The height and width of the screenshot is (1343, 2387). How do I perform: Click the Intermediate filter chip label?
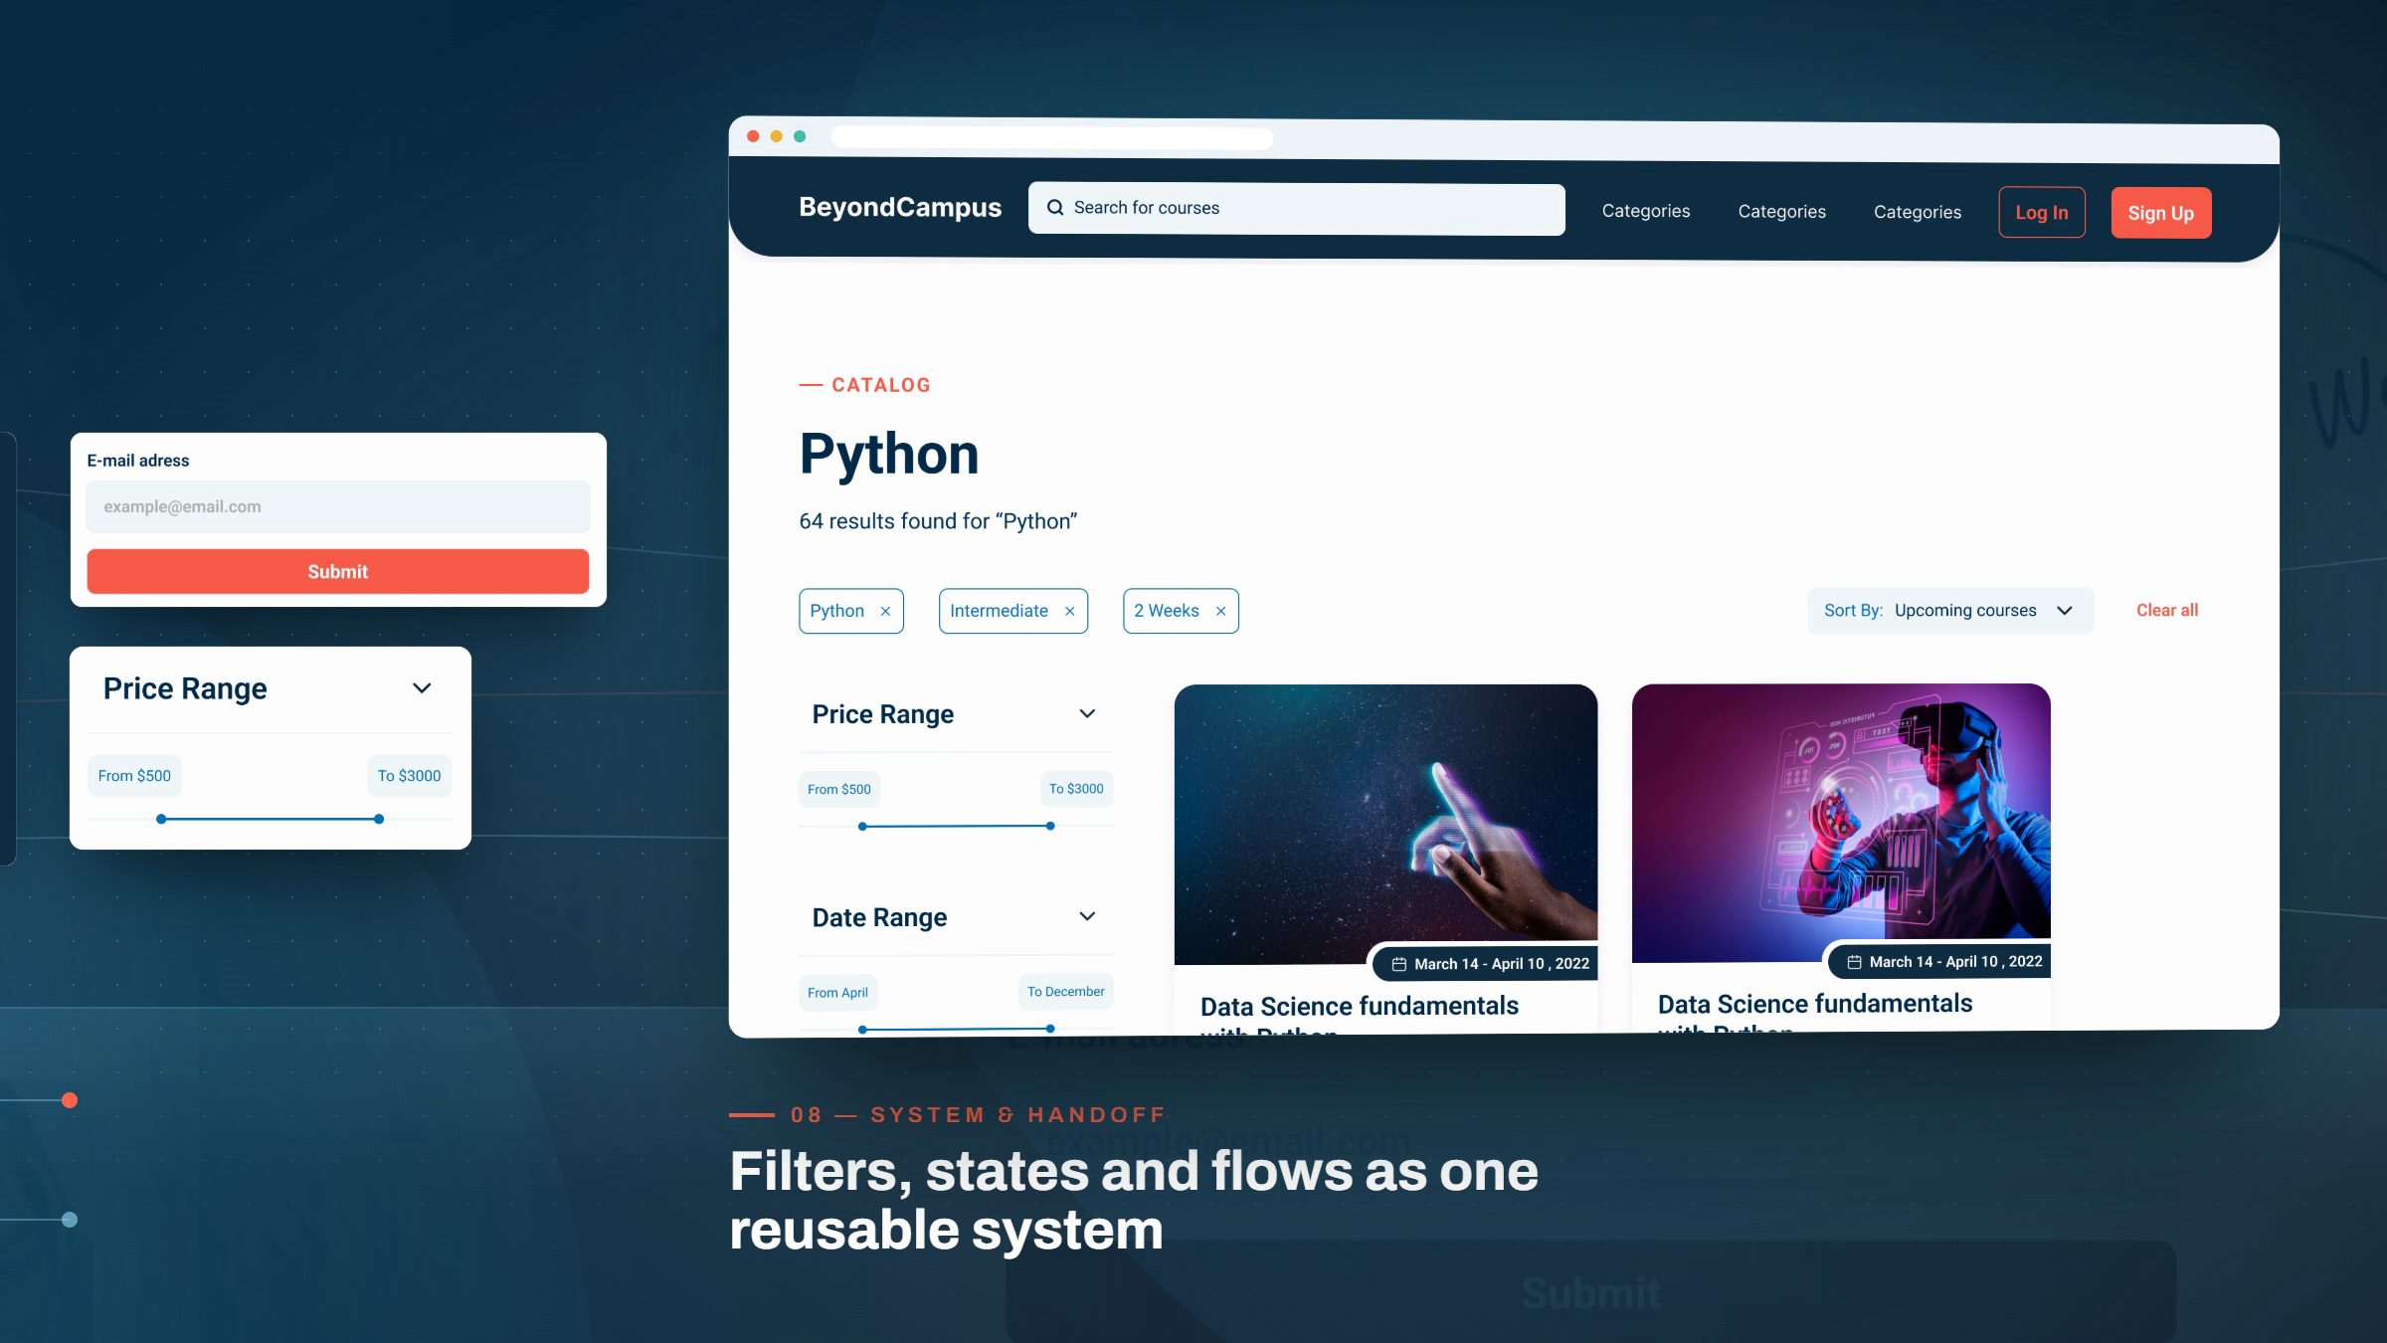pyautogui.click(x=999, y=611)
